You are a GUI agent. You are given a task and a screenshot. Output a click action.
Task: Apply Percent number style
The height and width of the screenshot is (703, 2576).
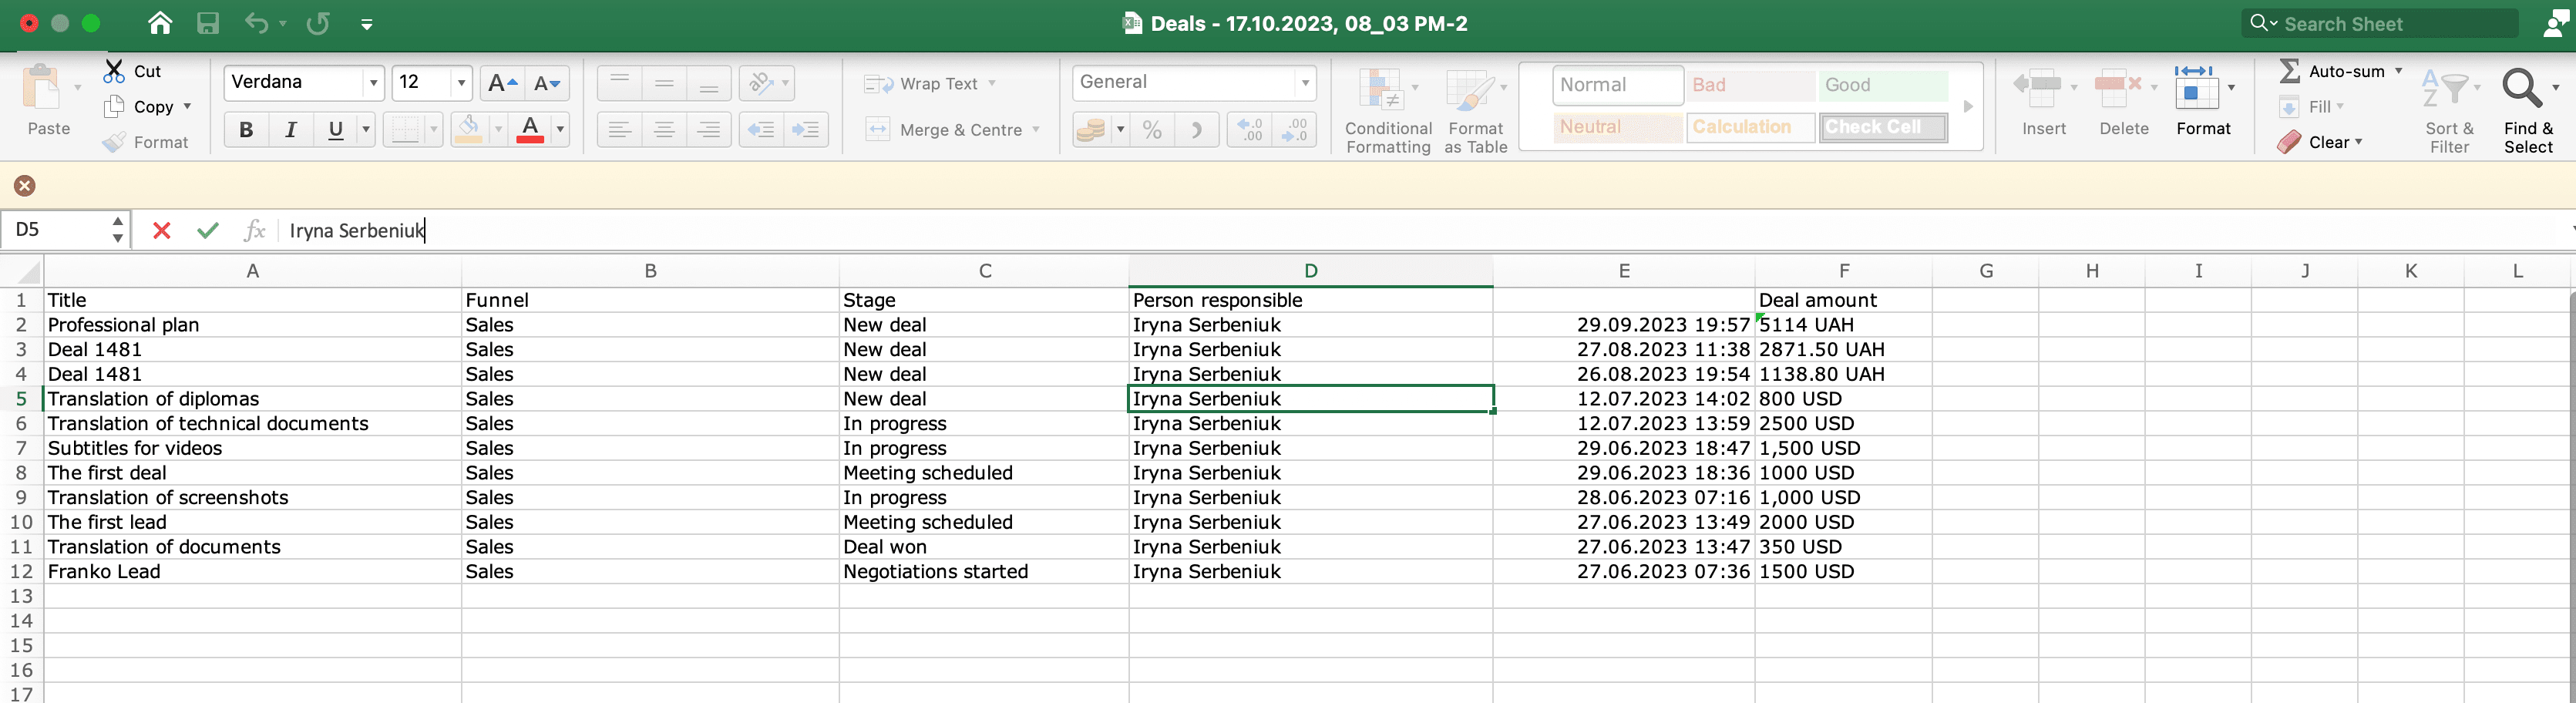pyautogui.click(x=1151, y=130)
